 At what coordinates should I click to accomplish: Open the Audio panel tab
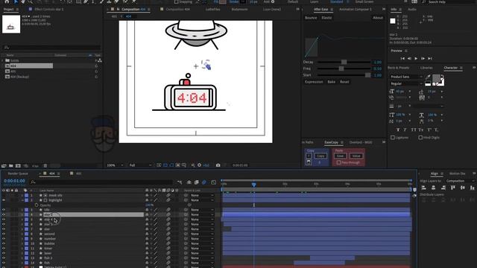point(412,10)
